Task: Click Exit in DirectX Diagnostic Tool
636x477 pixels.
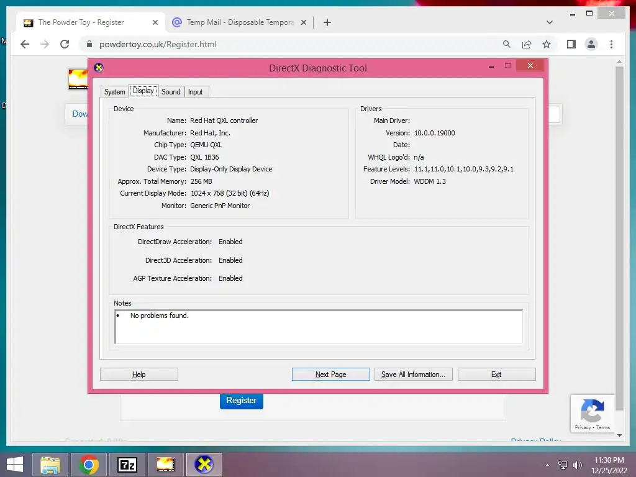Action: click(x=496, y=375)
